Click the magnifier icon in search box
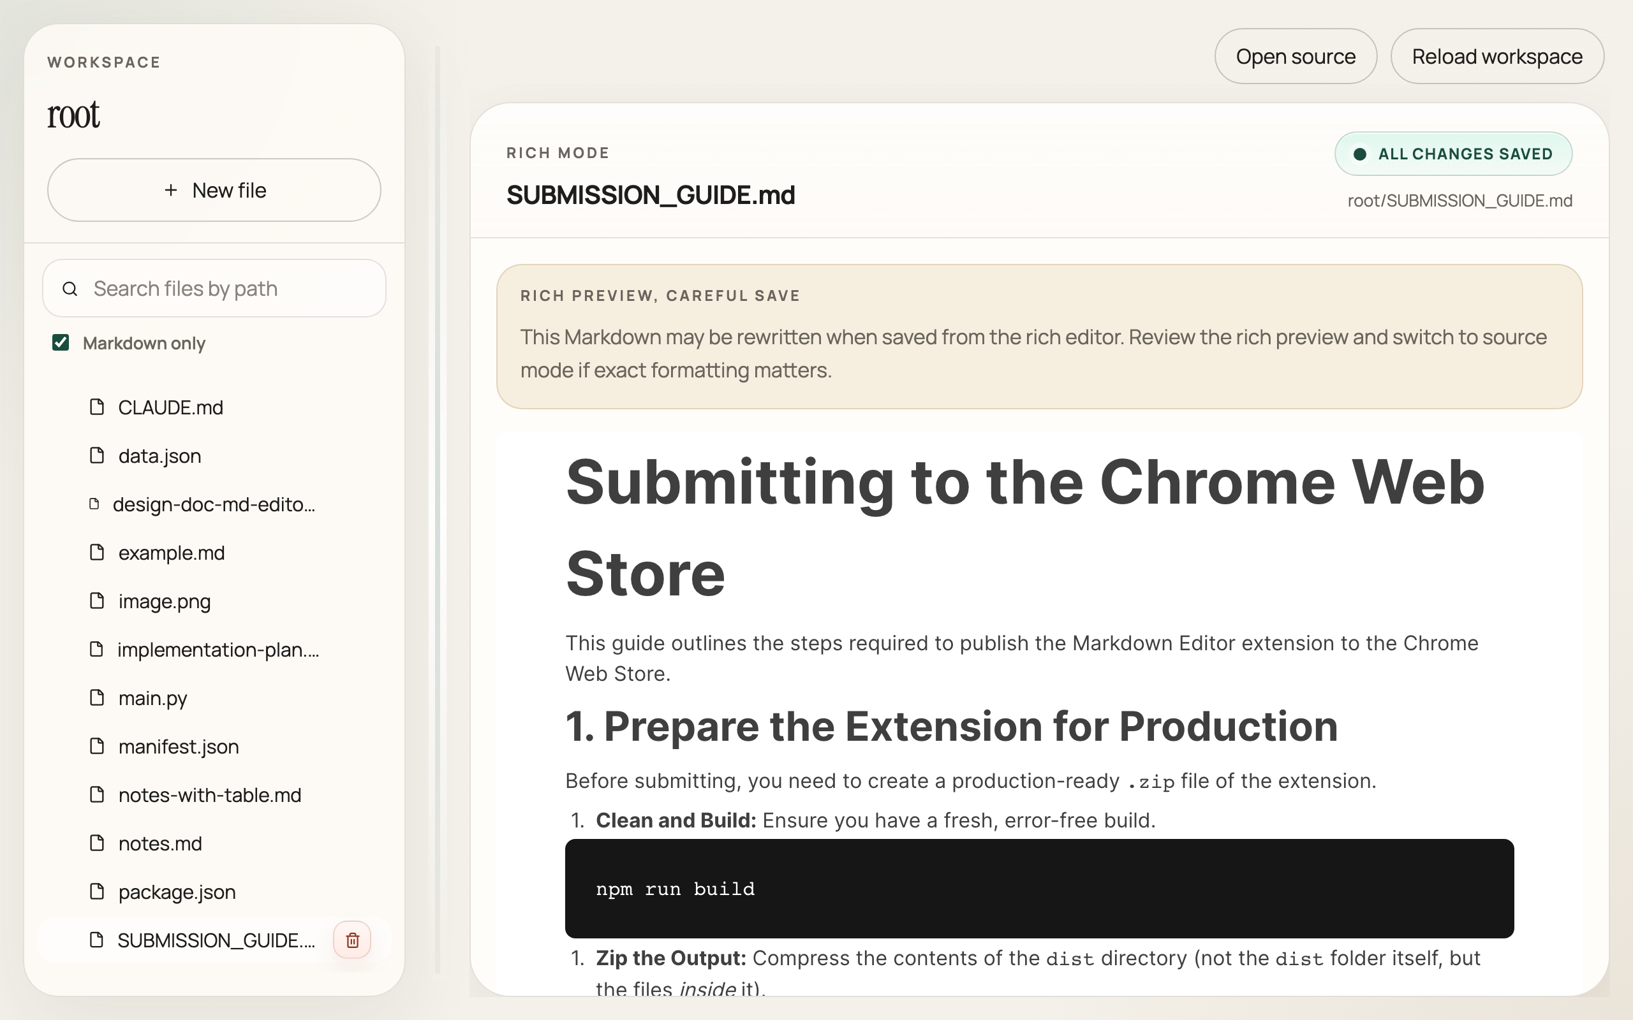1633x1020 pixels. 70,289
